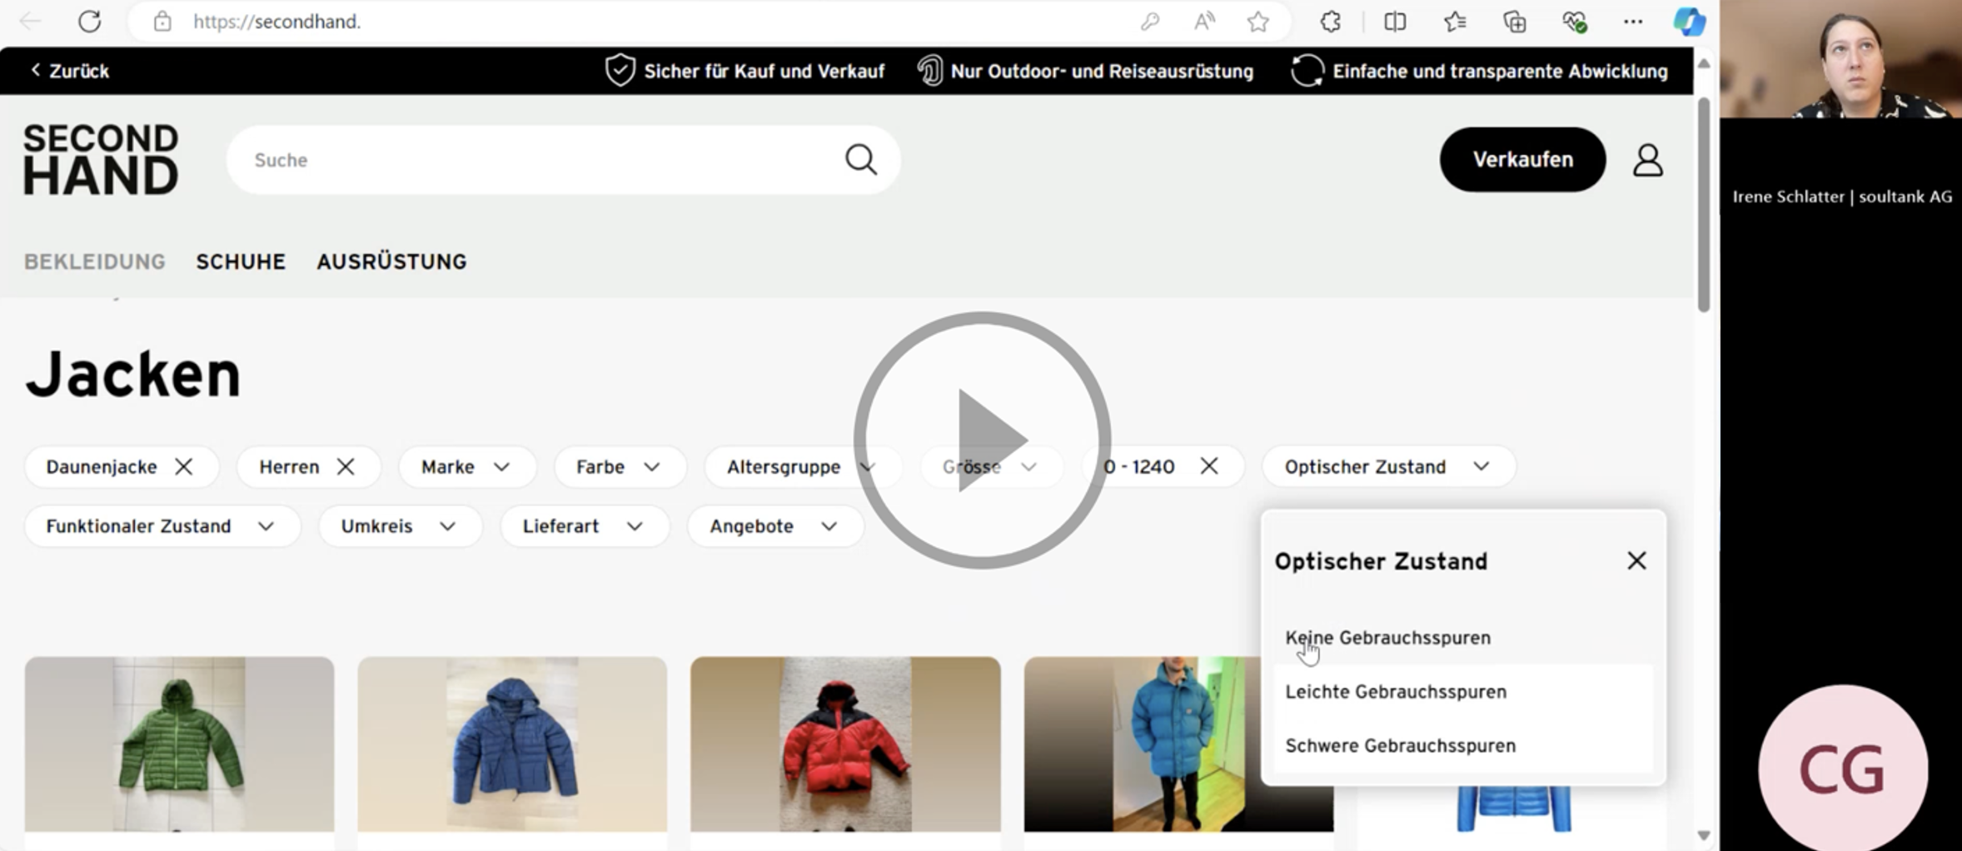This screenshot has width=1962, height=851.
Task: Open the Copilot icon in browser
Action: [x=1689, y=21]
